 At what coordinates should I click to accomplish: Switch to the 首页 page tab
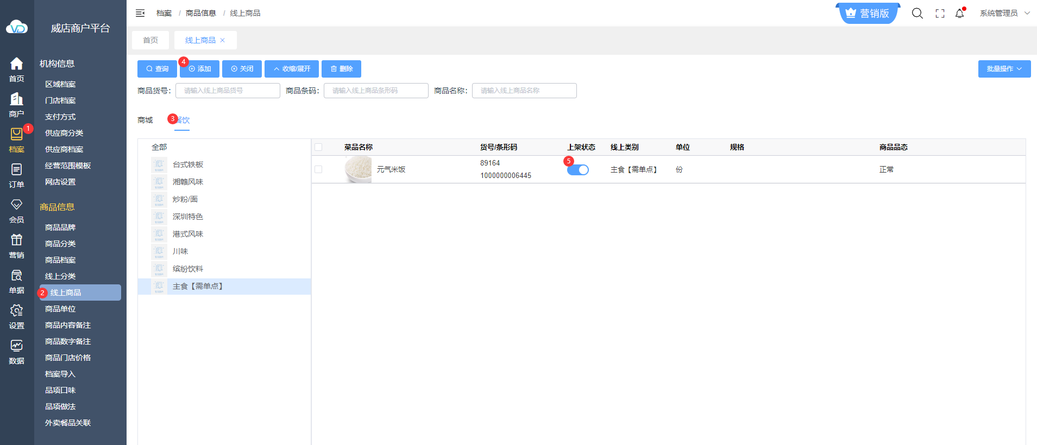click(150, 40)
